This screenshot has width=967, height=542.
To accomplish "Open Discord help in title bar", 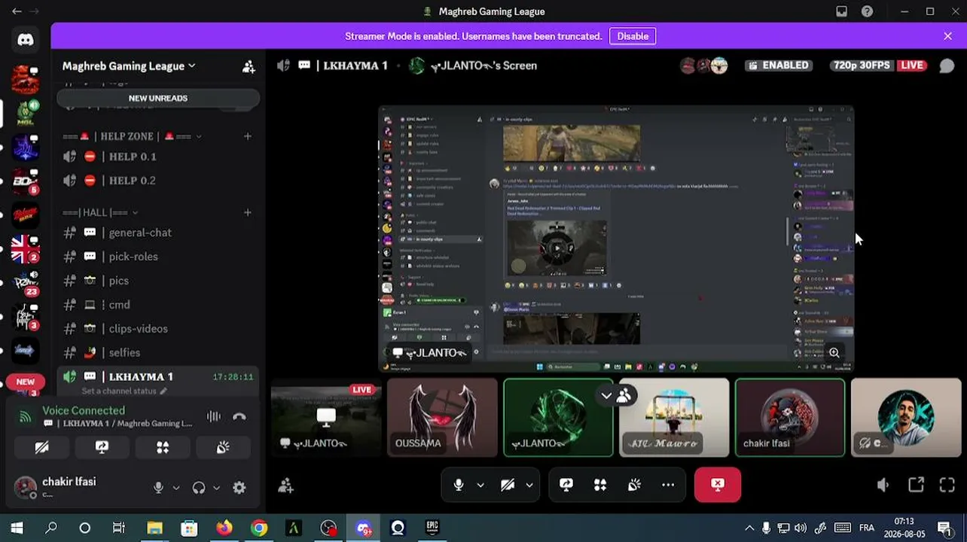I will 868,11.
